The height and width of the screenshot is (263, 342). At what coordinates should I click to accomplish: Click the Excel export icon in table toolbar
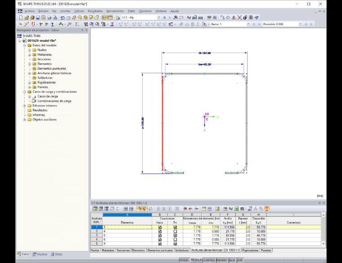pos(236,209)
